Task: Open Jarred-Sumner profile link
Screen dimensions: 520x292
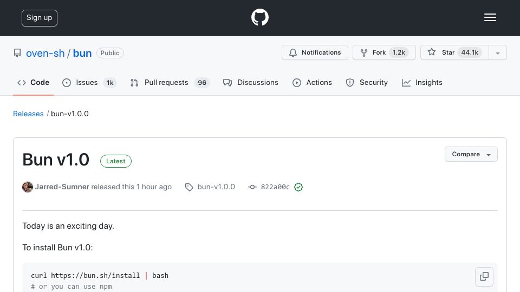Action: (62, 187)
